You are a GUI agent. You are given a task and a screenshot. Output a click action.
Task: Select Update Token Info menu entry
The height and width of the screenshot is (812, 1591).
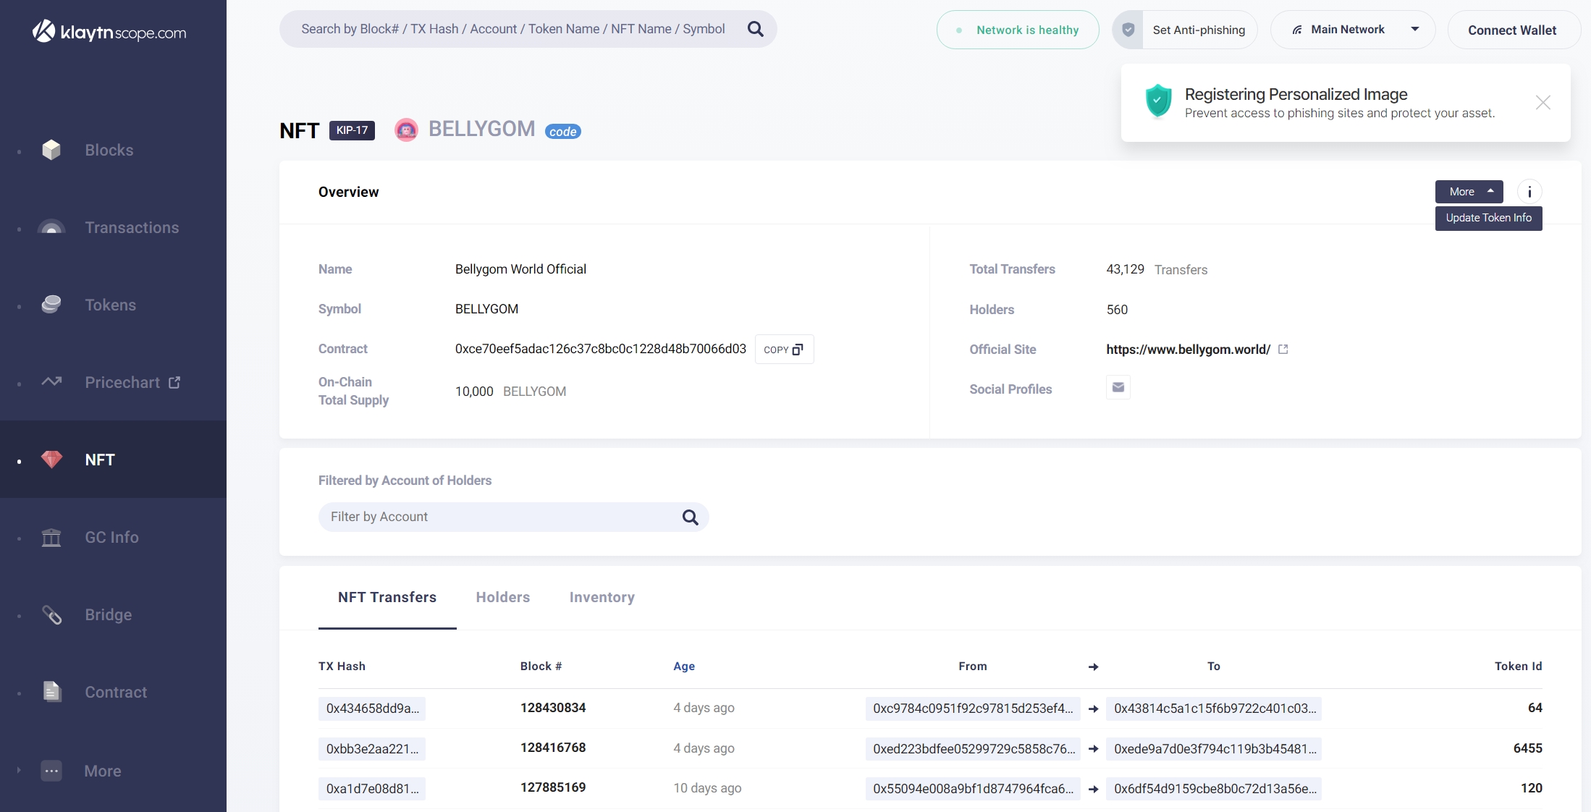1488,218
